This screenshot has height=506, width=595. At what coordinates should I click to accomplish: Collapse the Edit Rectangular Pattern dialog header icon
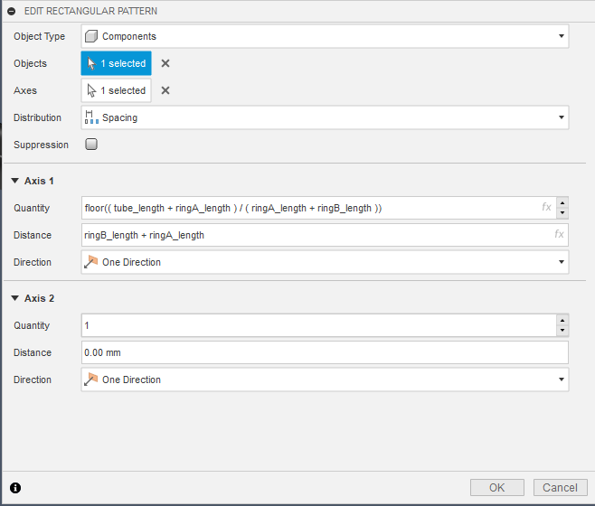[x=13, y=11]
